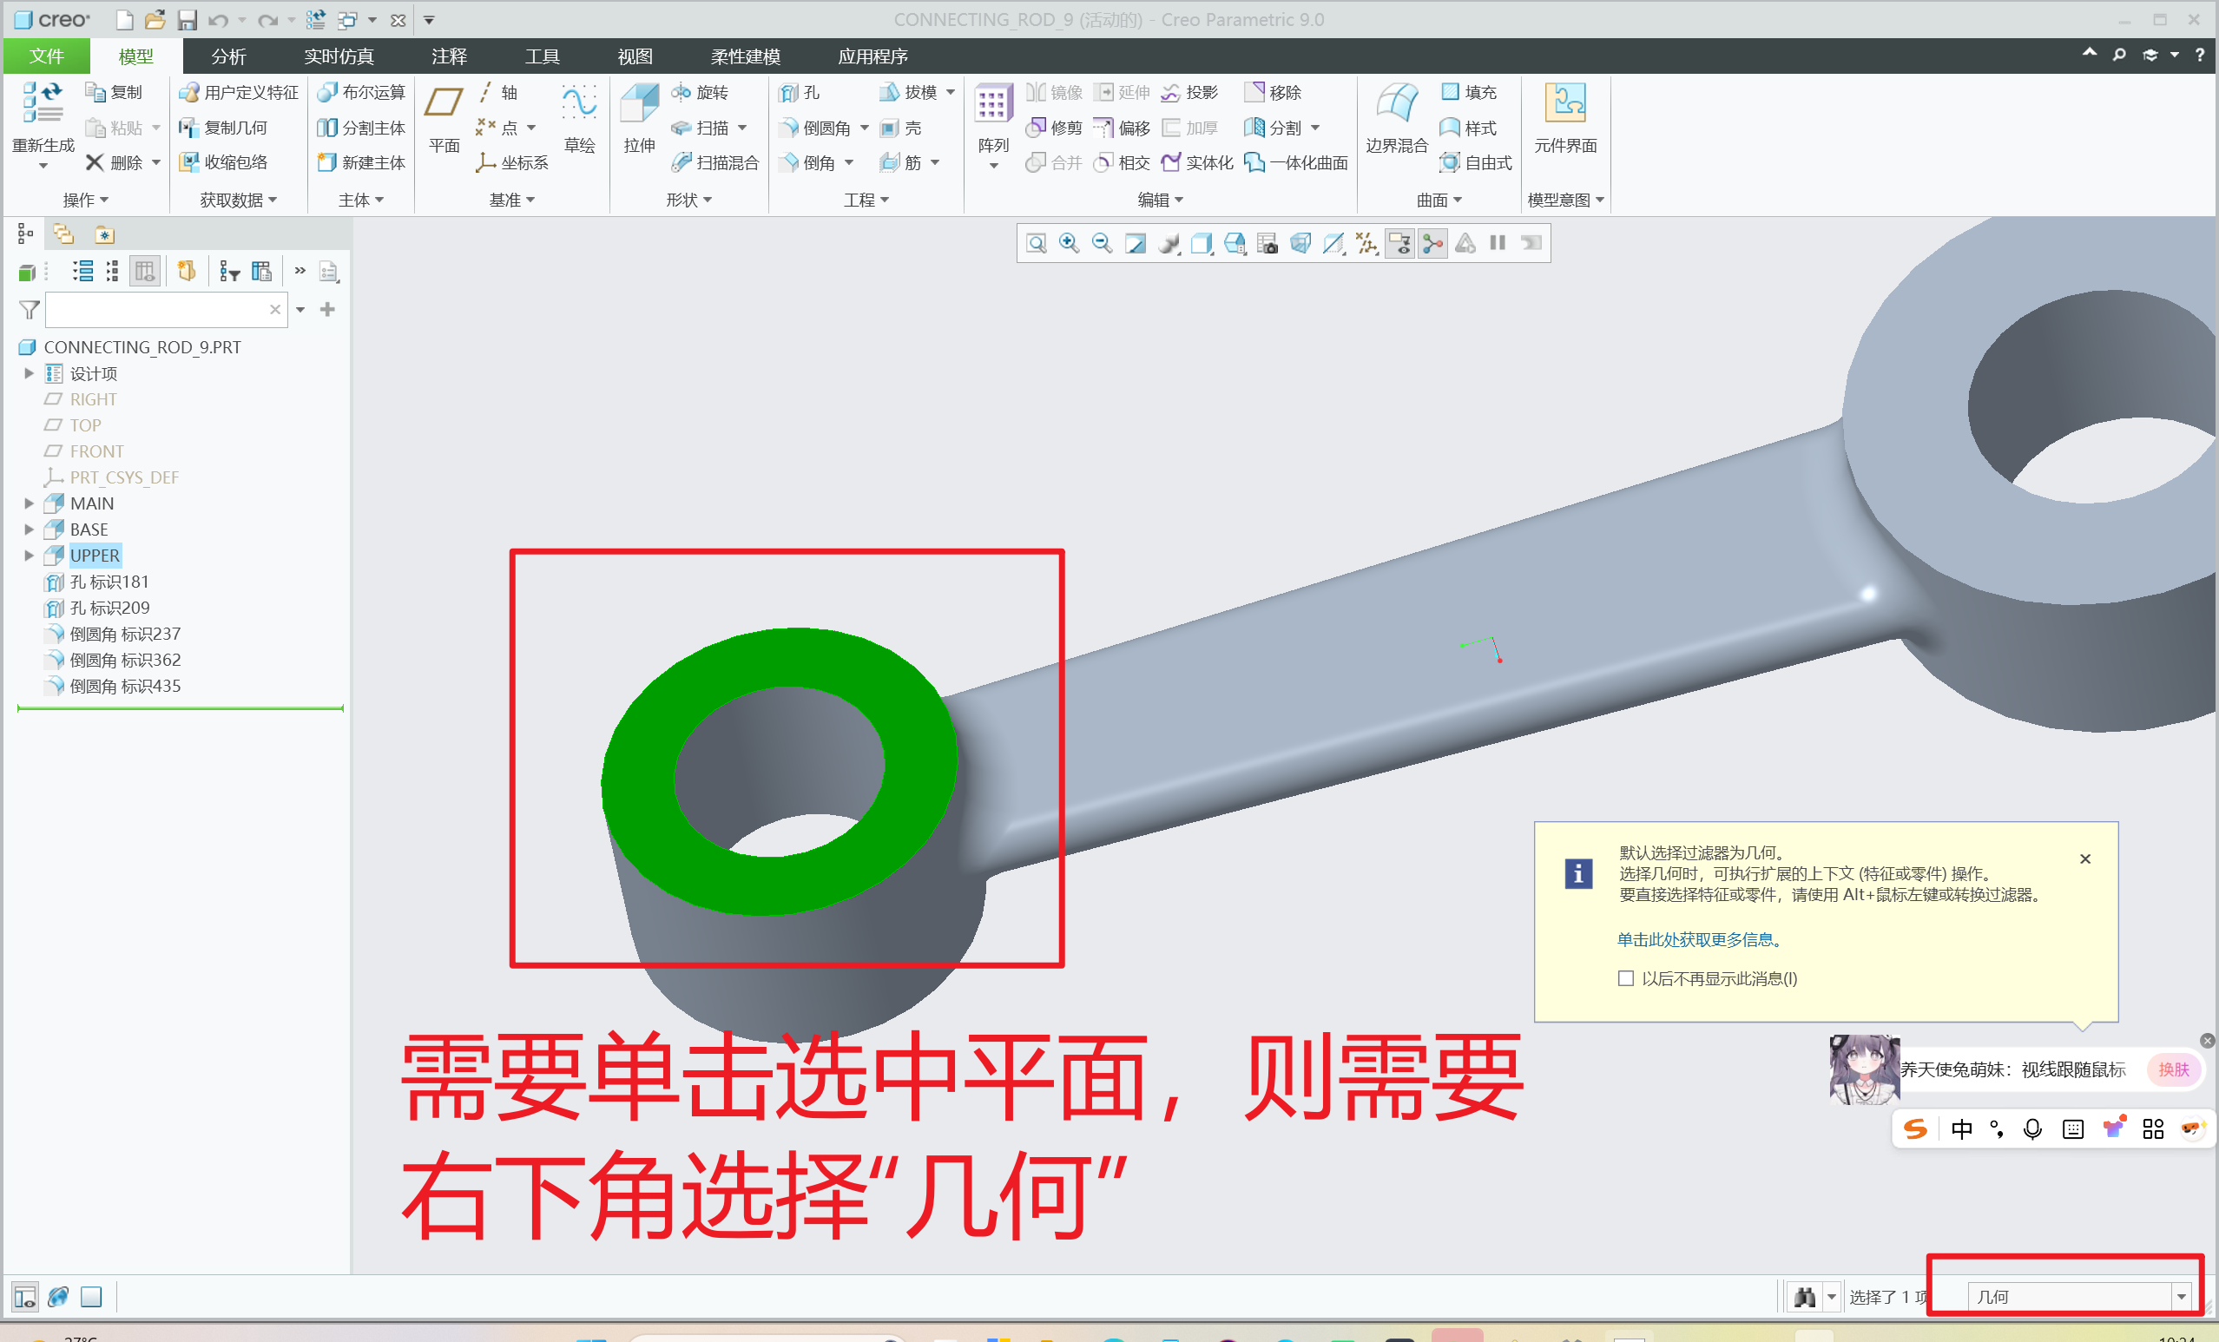The height and width of the screenshot is (1342, 2219).
Task: Click the model tree search input field
Action: point(155,310)
